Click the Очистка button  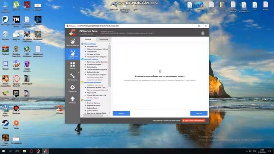pyautogui.click(x=199, y=113)
